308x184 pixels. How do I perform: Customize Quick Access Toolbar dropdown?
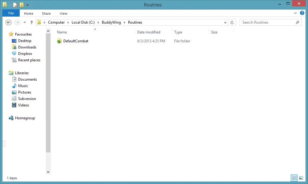27,5
